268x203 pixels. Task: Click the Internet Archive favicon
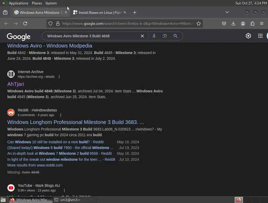point(11,74)
